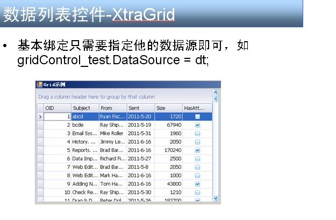The width and height of the screenshot is (336, 220).
Task: Check HasAtt checkbox for Data Imp... row
Action: 198,159
